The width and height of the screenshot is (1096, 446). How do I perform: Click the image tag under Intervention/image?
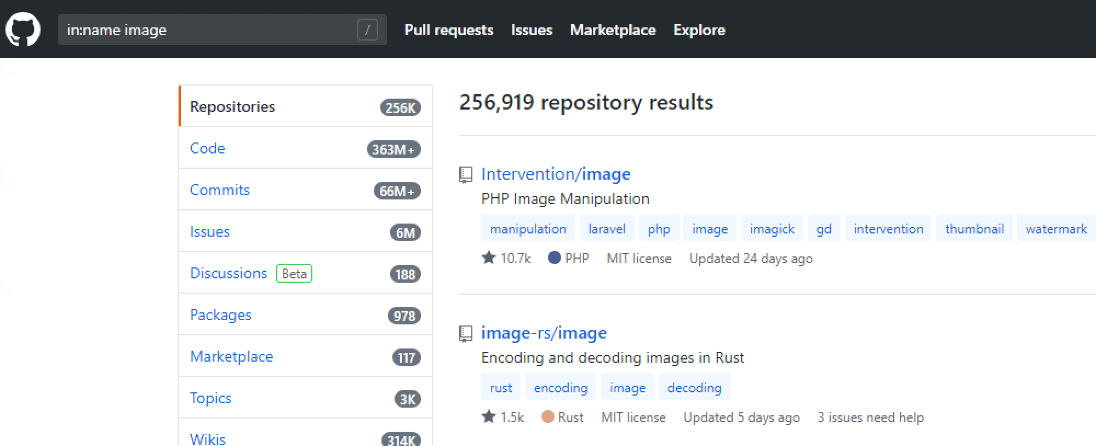click(710, 228)
